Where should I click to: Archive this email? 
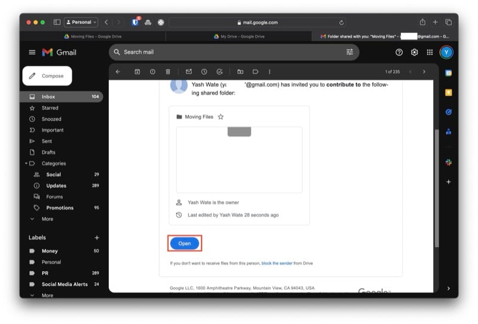pos(137,72)
